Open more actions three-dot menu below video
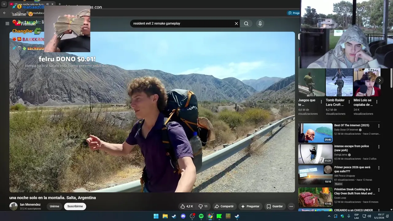This screenshot has width=393, height=221. [x=291, y=206]
